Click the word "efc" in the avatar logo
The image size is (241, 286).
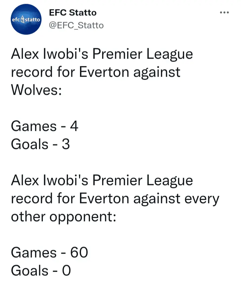click(16, 20)
